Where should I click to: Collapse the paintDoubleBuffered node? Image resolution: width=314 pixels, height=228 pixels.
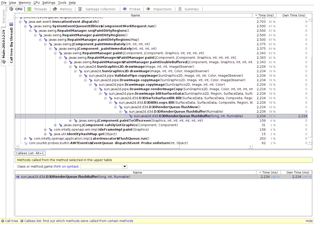[65, 62]
